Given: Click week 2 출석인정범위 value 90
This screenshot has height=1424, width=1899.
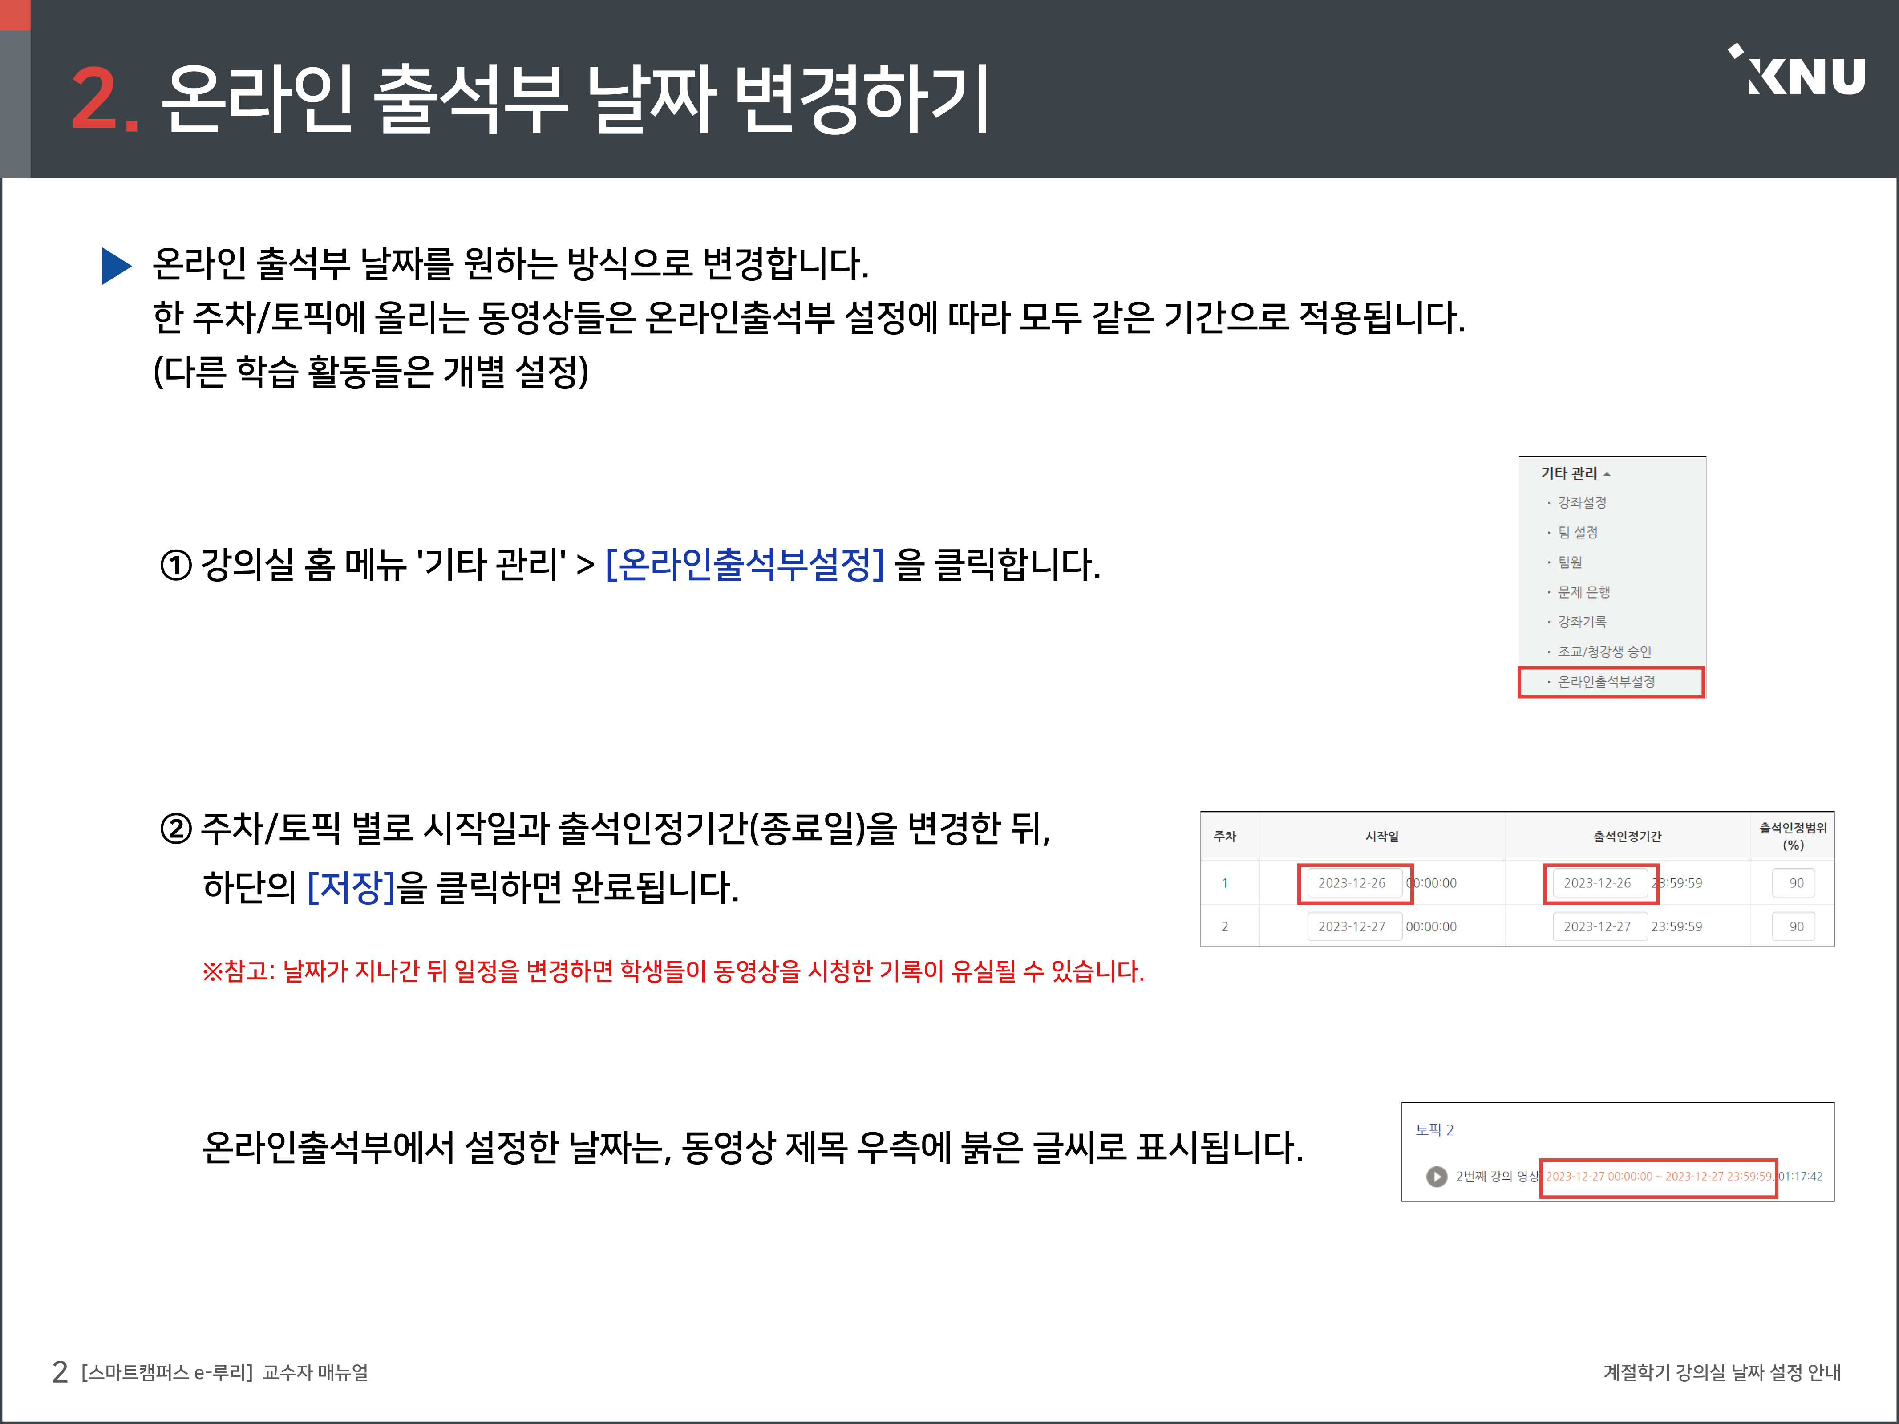Looking at the screenshot, I should [1795, 927].
